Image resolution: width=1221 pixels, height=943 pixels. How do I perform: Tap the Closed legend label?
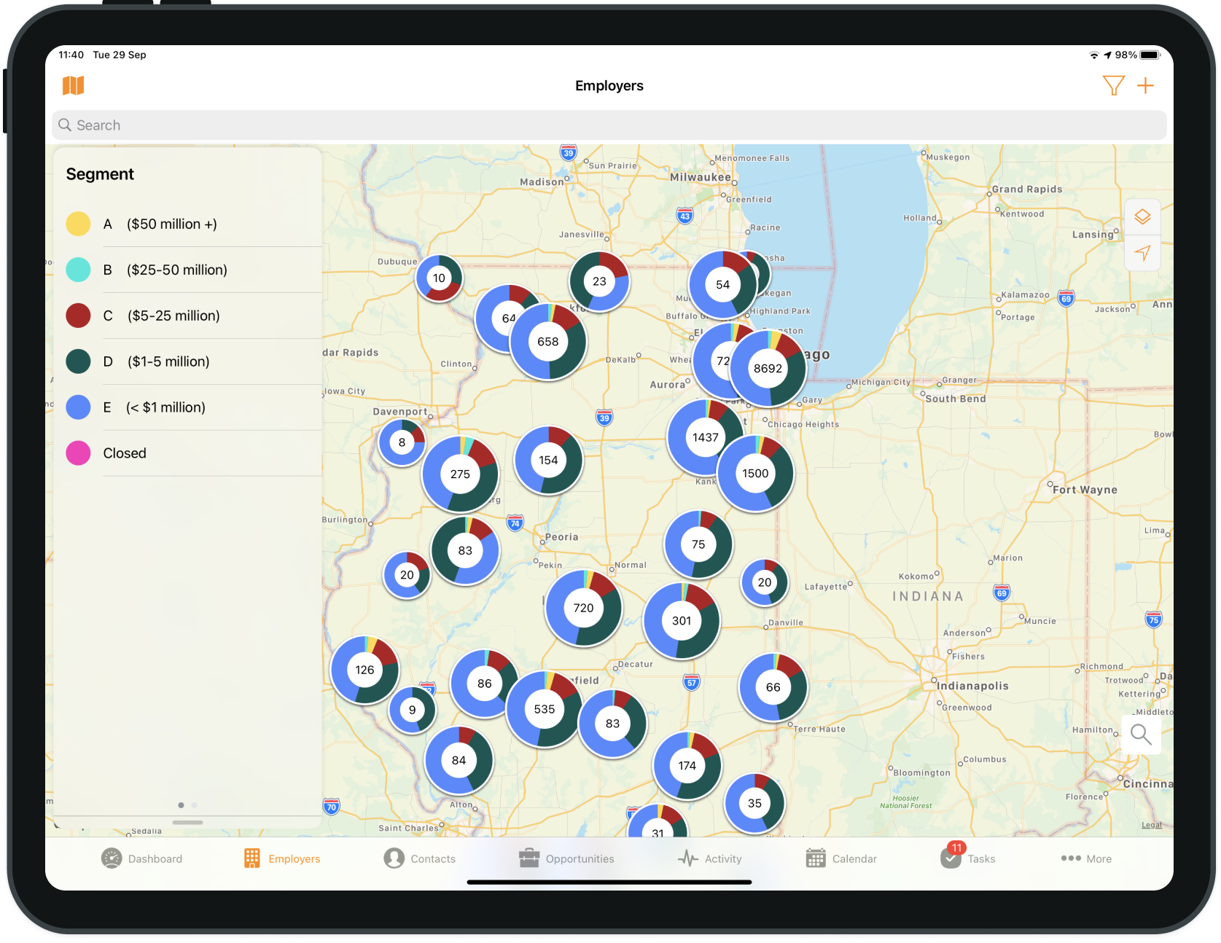pos(125,453)
